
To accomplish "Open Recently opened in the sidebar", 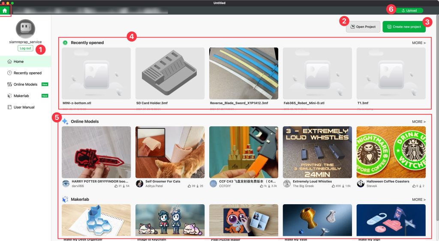I will (x=27, y=73).
